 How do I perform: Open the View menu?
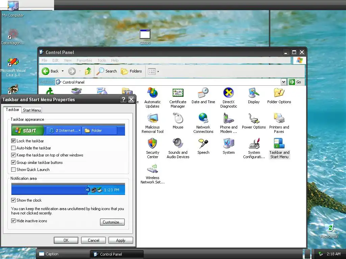tap(68, 60)
